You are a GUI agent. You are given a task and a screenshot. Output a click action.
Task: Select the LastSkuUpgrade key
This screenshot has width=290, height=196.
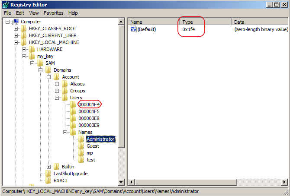tap(71, 174)
